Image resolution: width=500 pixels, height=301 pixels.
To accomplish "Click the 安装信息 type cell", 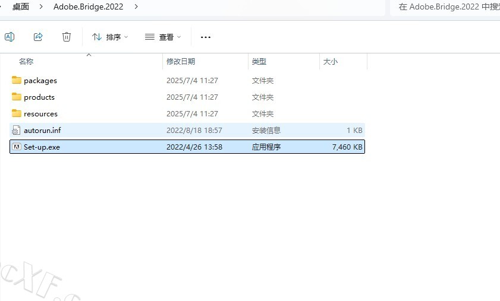I will click(x=266, y=130).
